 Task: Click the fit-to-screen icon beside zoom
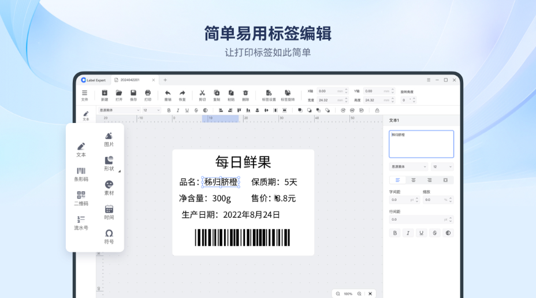(370, 293)
